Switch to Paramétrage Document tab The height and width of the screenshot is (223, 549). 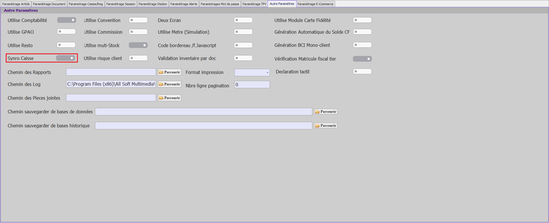click(49, 4)
